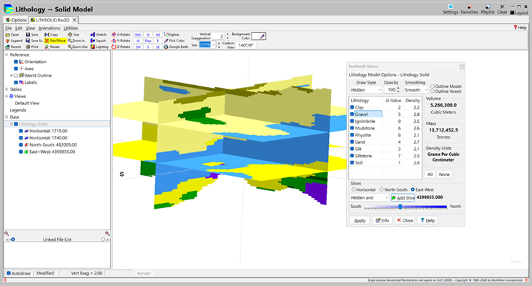
Task: Click the Size toolbar icon
Action: click(74, 34)
